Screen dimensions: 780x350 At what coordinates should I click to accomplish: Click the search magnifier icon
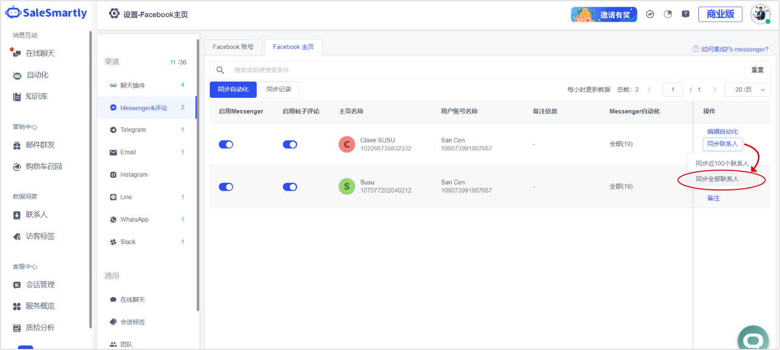221,70
